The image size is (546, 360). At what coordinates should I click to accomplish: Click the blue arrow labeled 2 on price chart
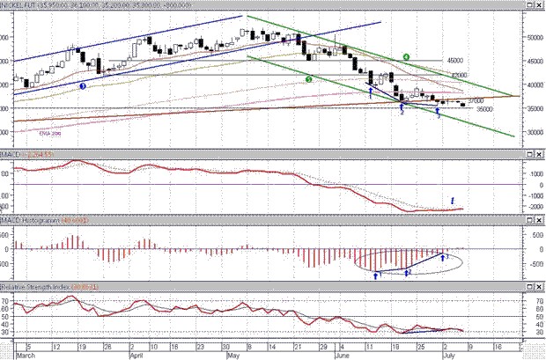[x=402, y=106]
